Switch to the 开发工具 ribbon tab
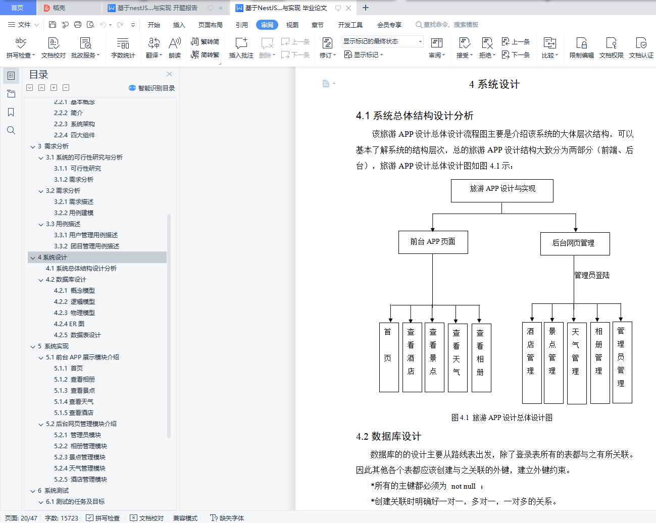This screenshot has width=656, height=523. pyautogui.click(x=350, y=25)
